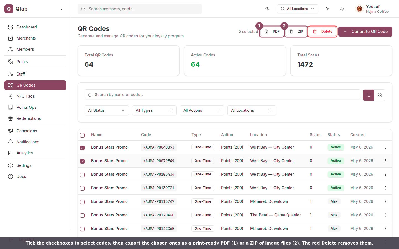The image size is (399, 249).
Task: Open Settings page
Action: (x=35, y=165)
